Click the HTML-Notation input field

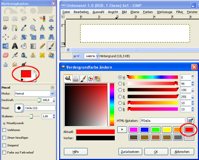[162, 121]
